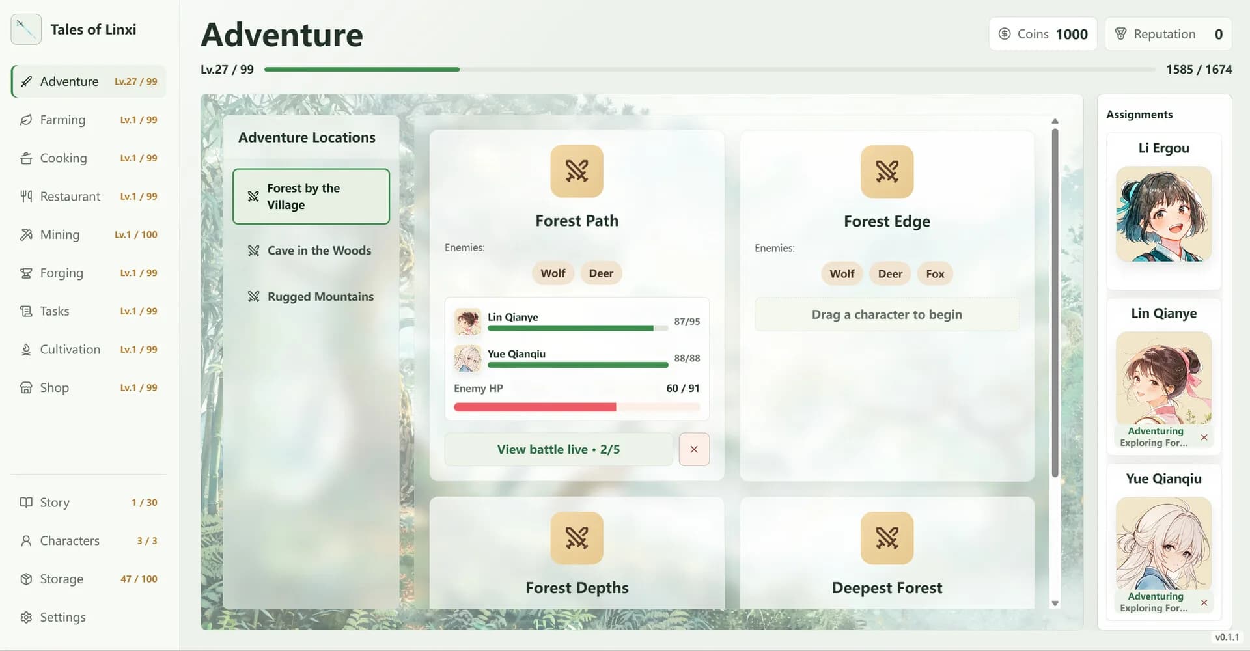
Task: Click the Storage box icon
Action: [x=26, y=579]
